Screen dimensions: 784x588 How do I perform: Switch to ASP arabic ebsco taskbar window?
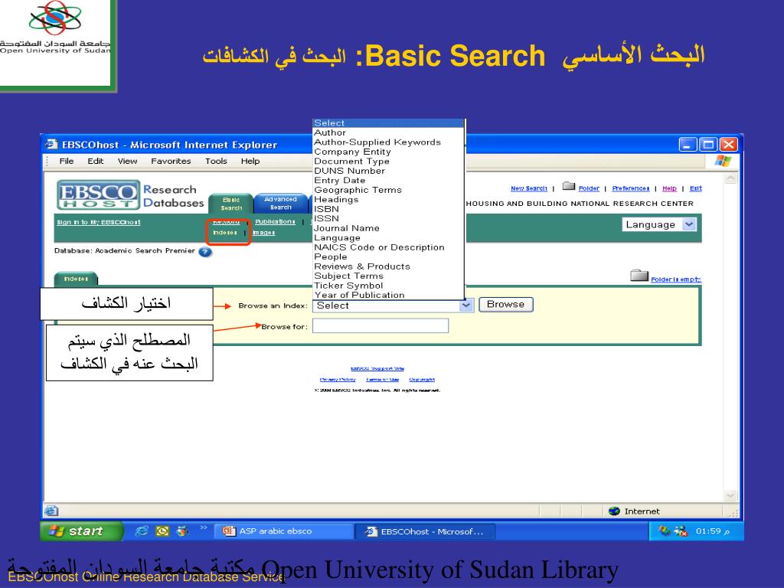click(x=283, y=531)
